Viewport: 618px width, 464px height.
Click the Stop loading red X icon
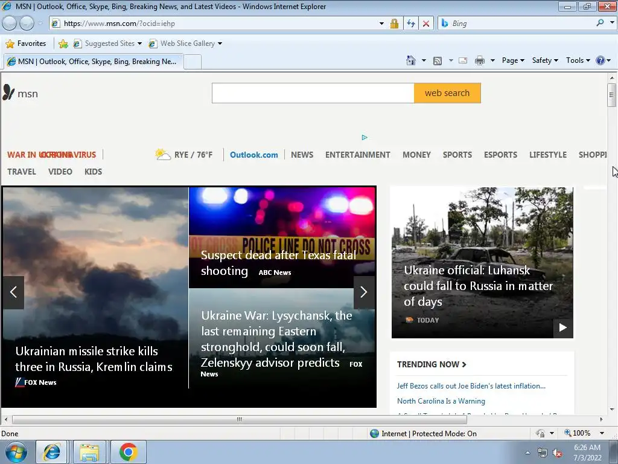tap(426, 24)
